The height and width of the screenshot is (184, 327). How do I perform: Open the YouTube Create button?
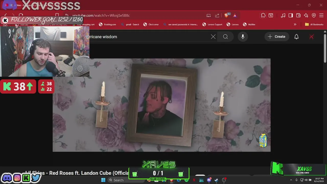(276, 37)
